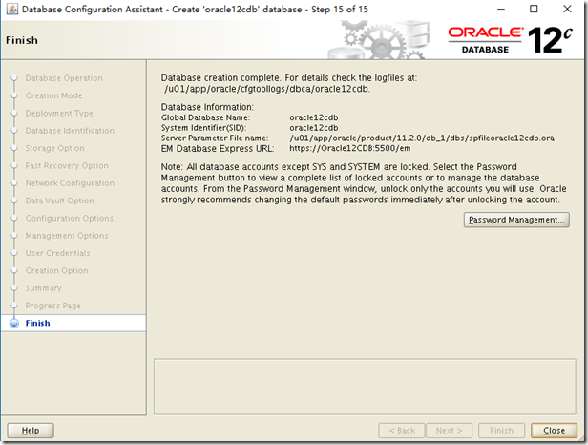Viewport: 588px width, 445px height.
Task: Select the Fast Recovery Option step
Action: 67,165
